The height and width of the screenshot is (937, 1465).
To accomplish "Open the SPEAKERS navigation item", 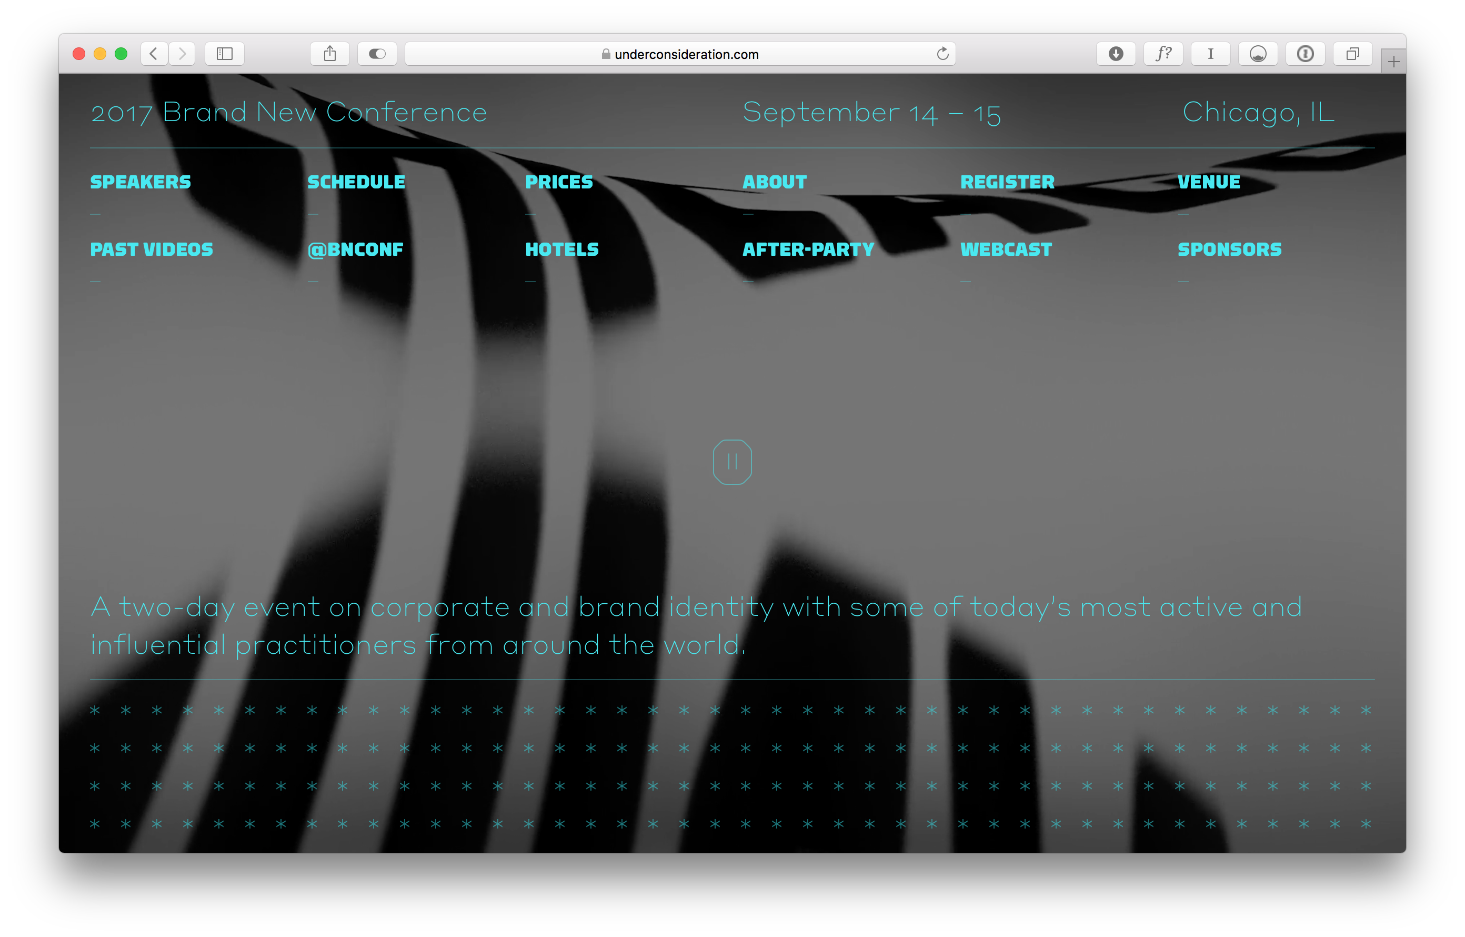I will click(x=141, y=182).
